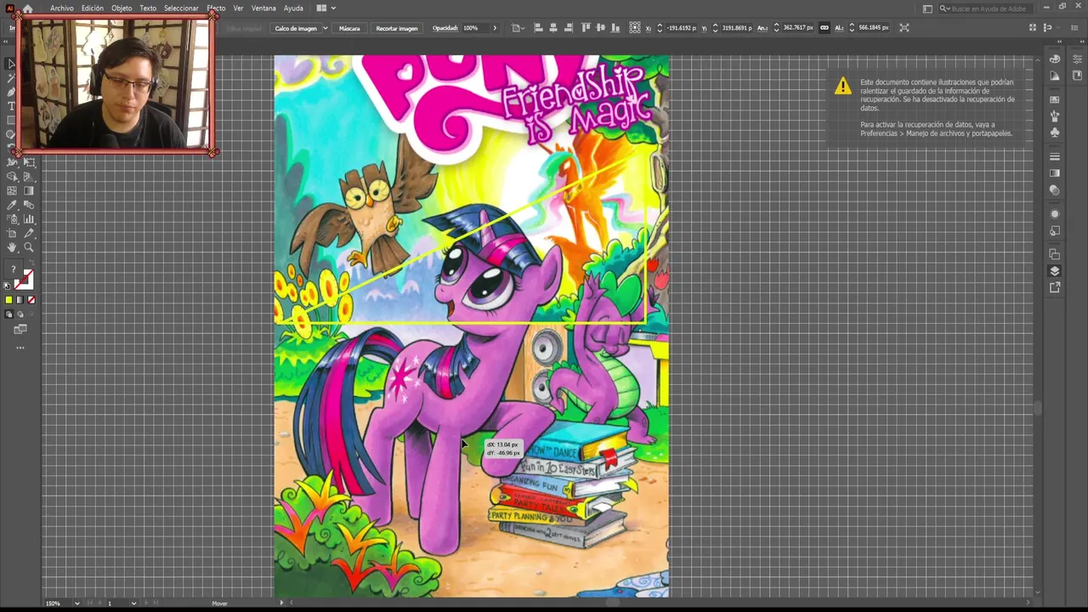The height and width of the screenshot is (612, 1088).
Task: Open the Graphic Styles panel icon
Action: 1054,229
